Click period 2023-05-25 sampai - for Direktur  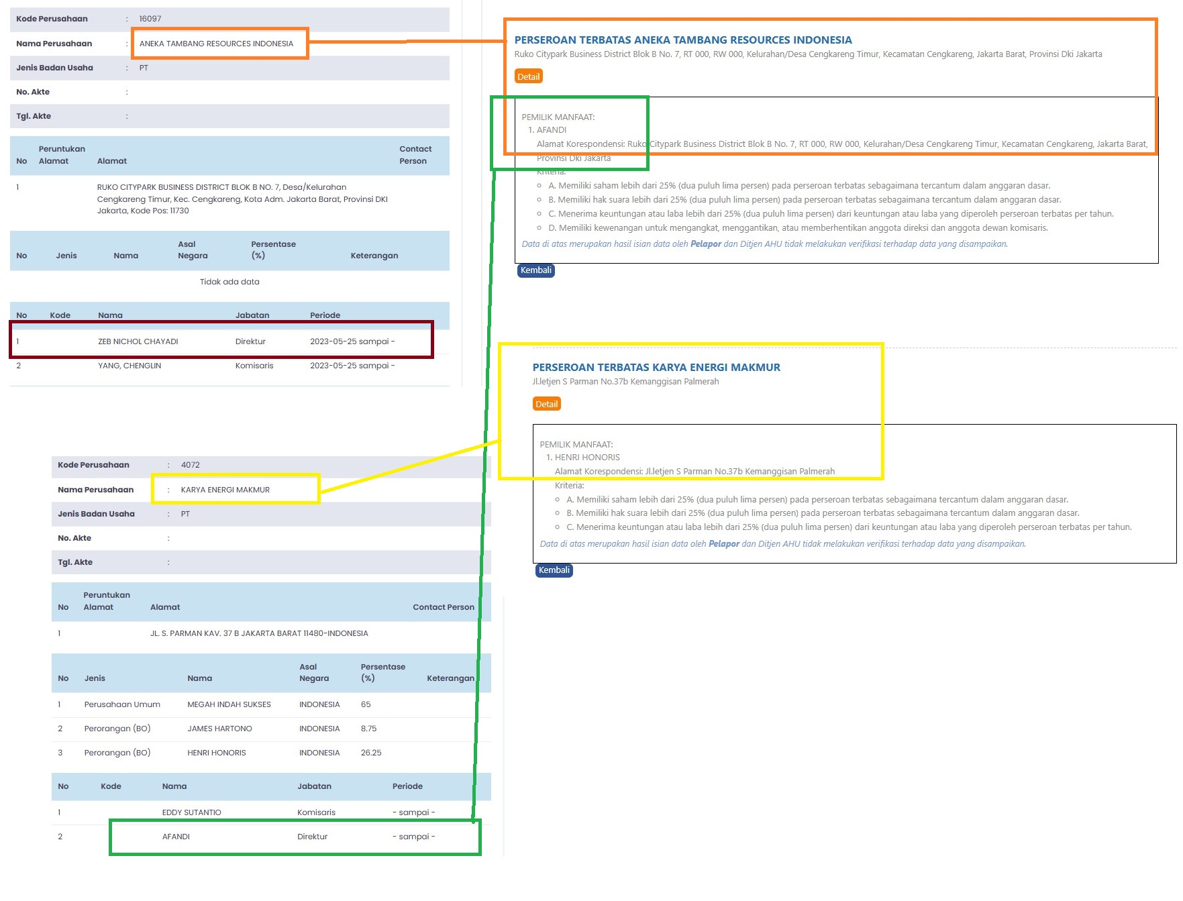(x=352, y=341)
